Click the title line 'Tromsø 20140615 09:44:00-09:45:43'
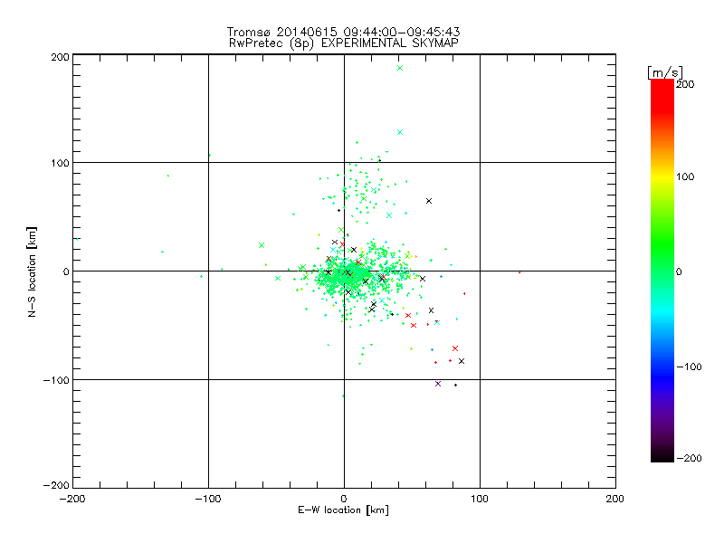Image resolution: width=724 pixels, height=543 pixels. (344, 32)
